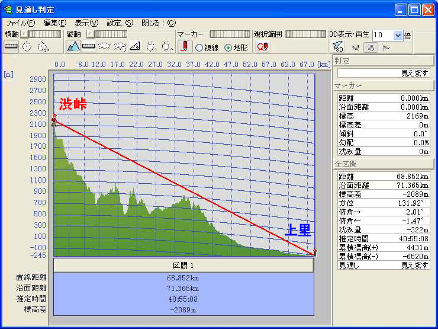Select the 地形 radio button
The image size is (438, 329).
(x=228, y=47)
